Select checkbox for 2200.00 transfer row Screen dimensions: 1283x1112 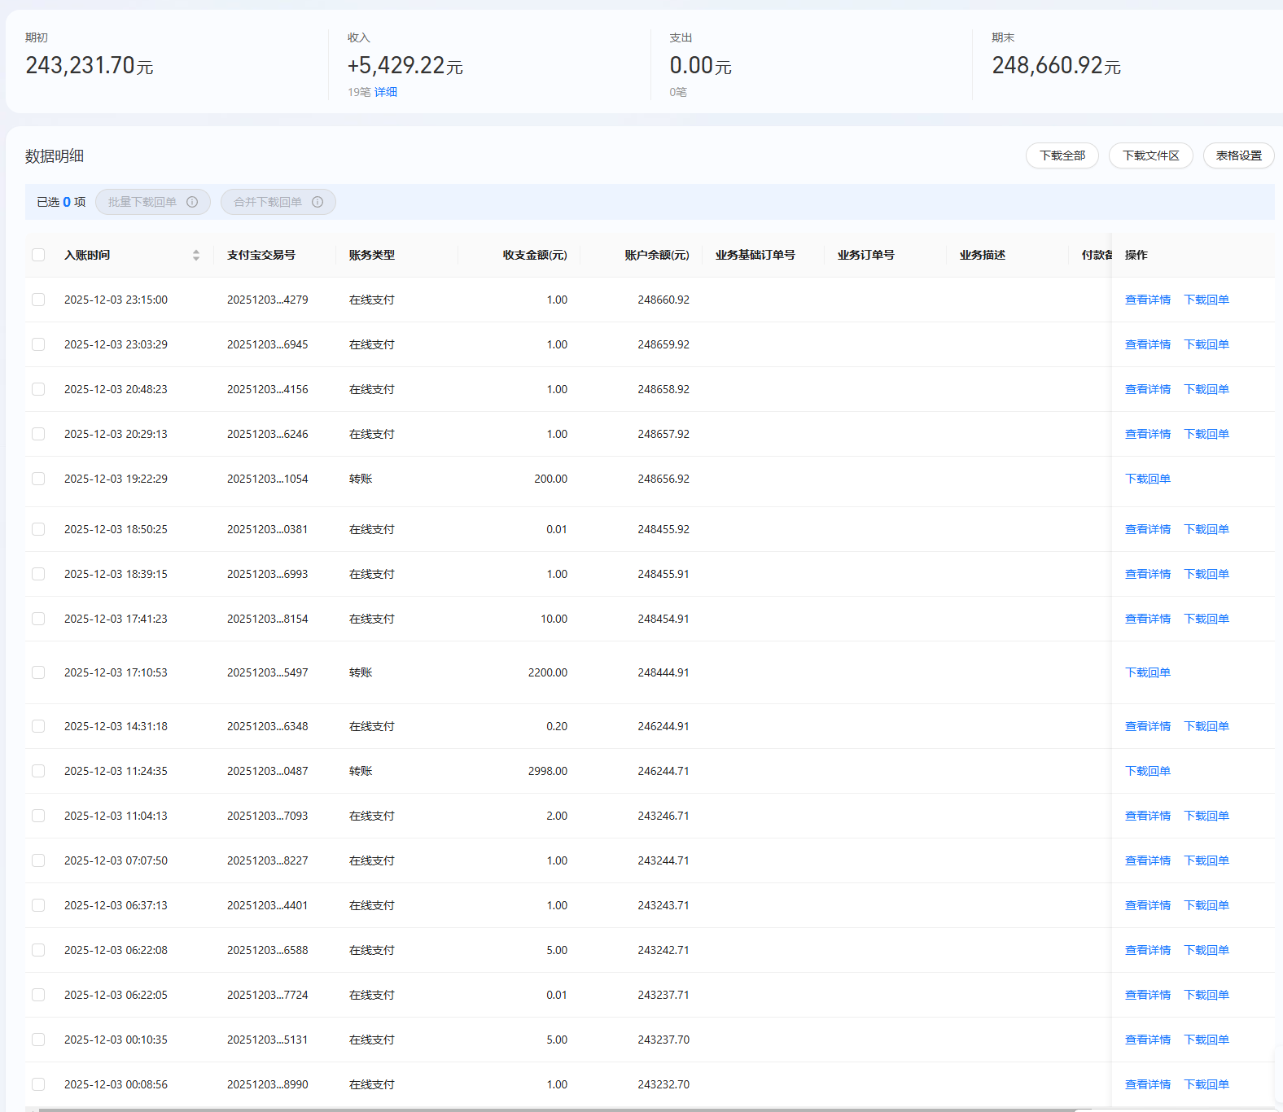38,672
